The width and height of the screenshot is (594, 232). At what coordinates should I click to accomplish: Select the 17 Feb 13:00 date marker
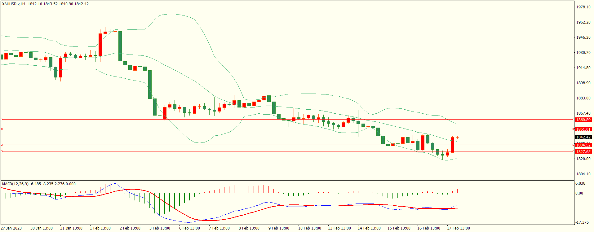(x=458, y=228)
